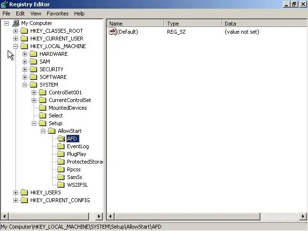Screen dimensions: 308x231
Task: Click the '(value not set)' data cell
Action: click(x=242, y=32)
